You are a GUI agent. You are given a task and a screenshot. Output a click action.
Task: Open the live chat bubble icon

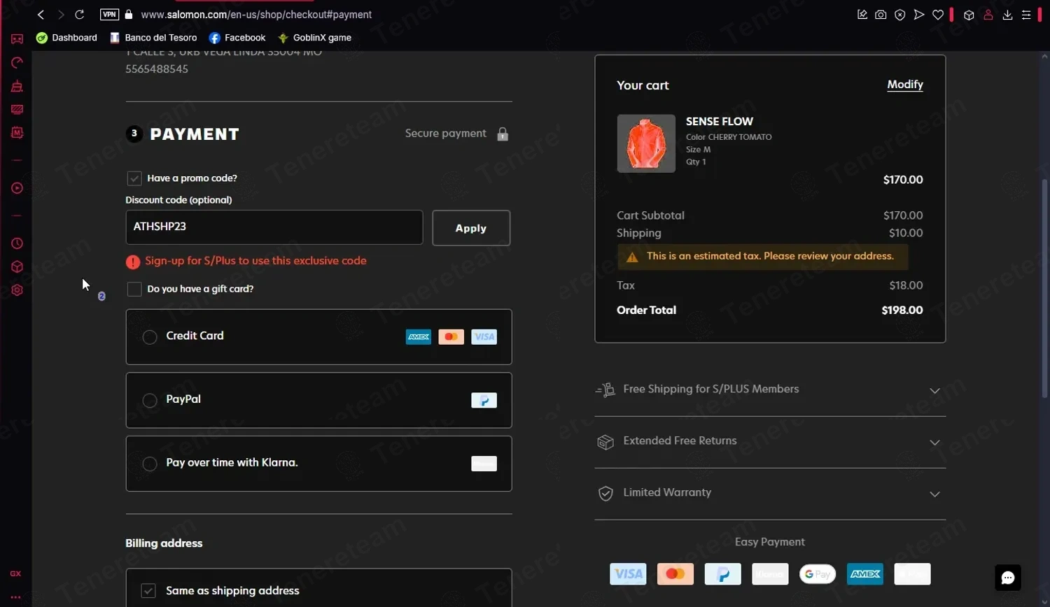click(1007, 578)
